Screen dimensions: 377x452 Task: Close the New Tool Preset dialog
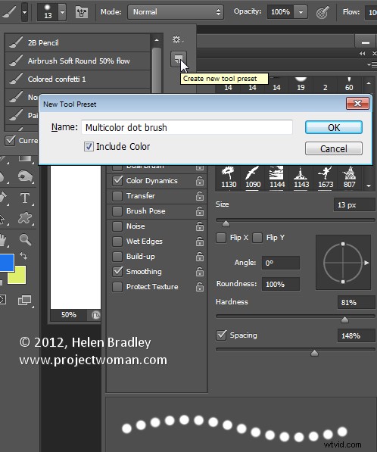pos(357,103)
